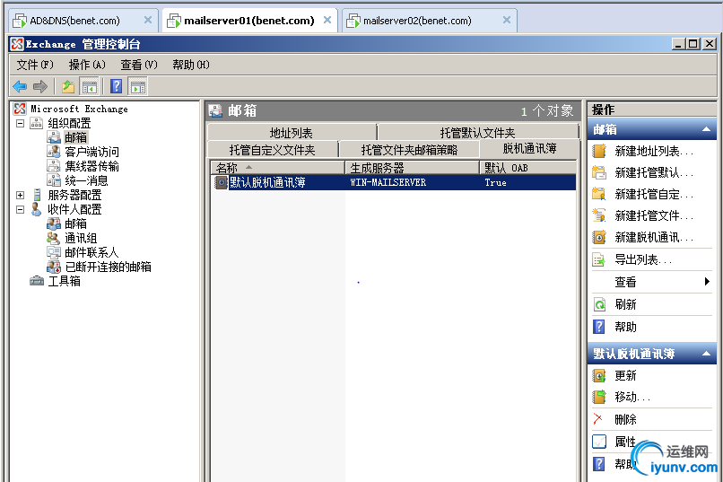723x482 pixels.
Task: Click 新建脱机通讯 action
Action: click(x=654, y=238)
